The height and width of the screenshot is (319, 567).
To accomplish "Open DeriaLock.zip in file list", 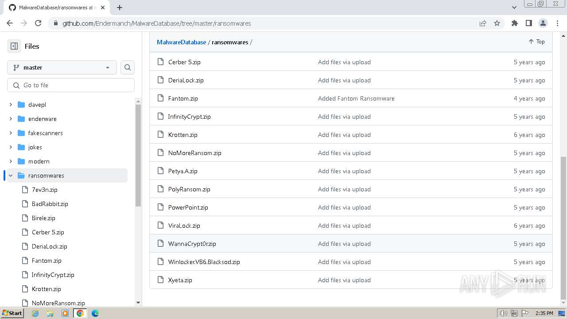I will [x=186, y=80].
